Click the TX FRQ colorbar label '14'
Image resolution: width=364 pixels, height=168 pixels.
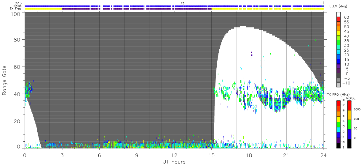343,121
